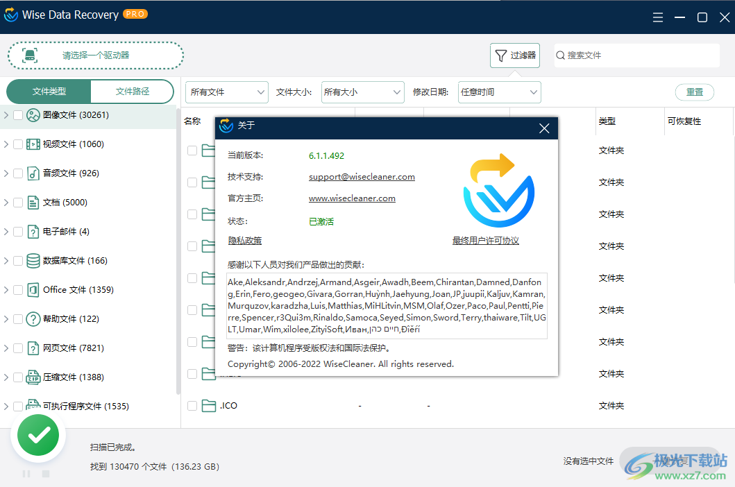Image resolution: width=735 pixels, height=487 pixels.
Task: Check the Office files (1359) checkbox
Action: point(18,290)
